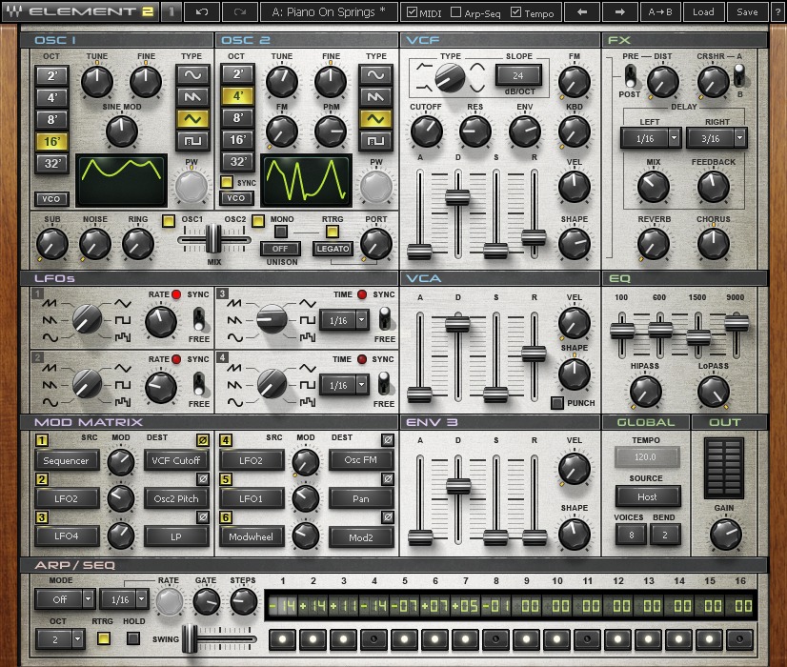Invert Mod Matrix slot 6 with Ø icon
The width and height of the screenshot is (787, 667).
click(388, 517)
